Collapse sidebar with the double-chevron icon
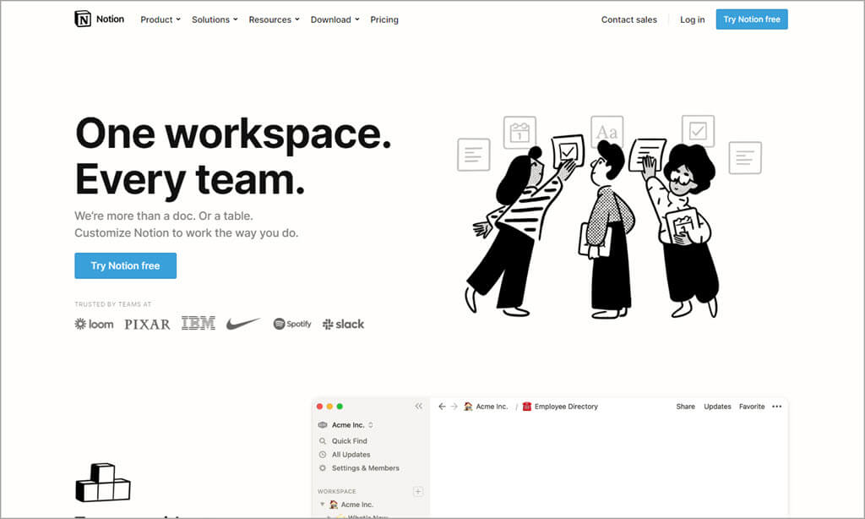Viewport: 865px width, 519px height. pyautogui.click(x=418, y=407)
